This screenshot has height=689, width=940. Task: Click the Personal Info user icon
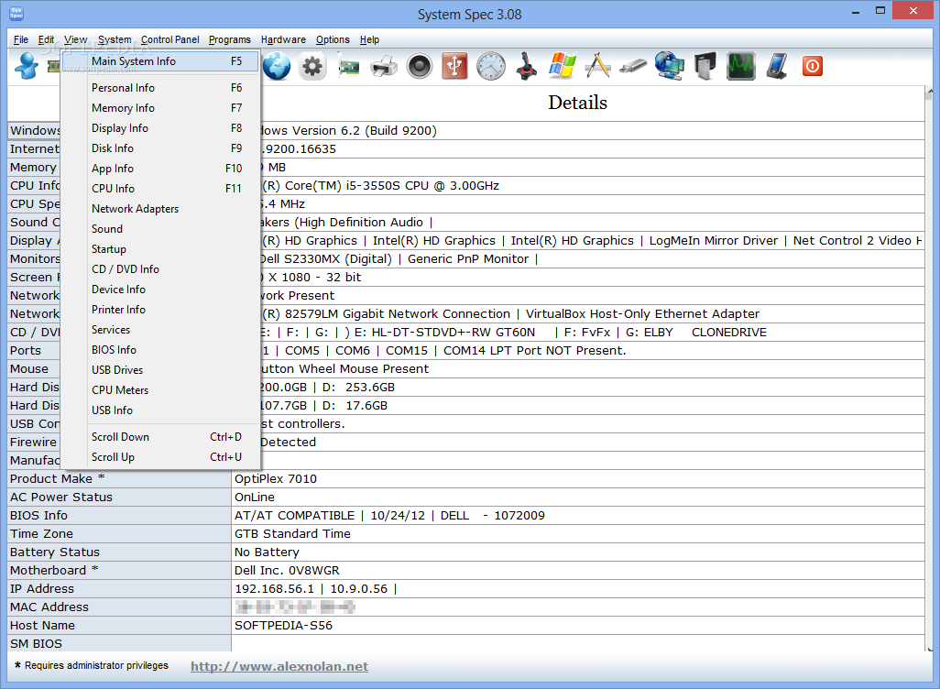[x=27, y=66]
